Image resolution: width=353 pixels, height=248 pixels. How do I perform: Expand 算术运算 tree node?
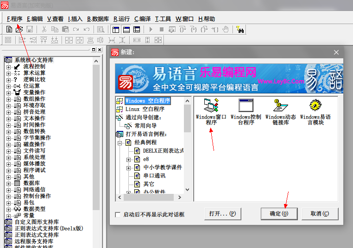coord(8,74)
